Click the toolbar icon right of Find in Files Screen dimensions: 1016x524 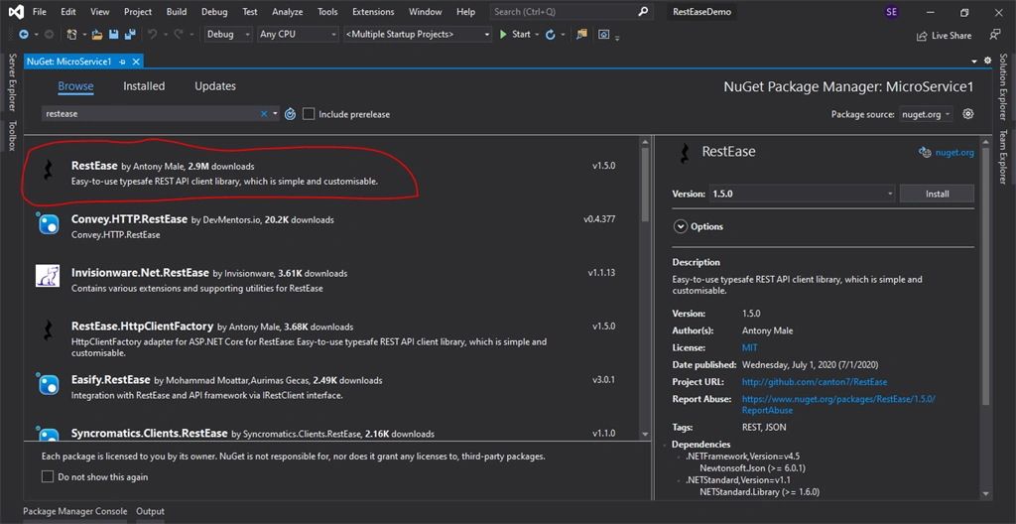604,35
